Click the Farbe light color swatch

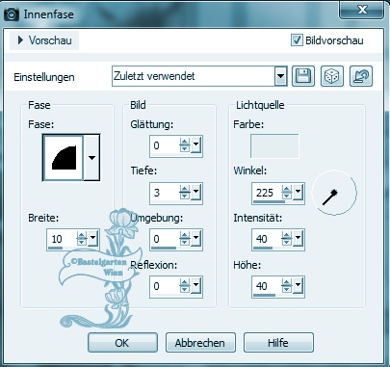(x=274, y=146)
